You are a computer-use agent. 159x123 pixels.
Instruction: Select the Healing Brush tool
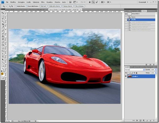point(3,31)
